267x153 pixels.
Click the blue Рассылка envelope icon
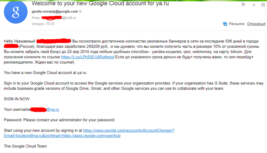pos(225,24)
